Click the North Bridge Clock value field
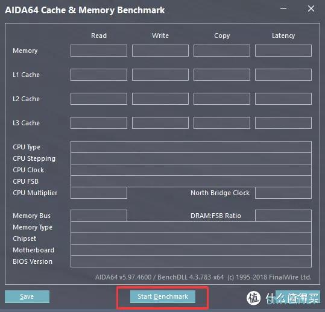Image resolution: width=325 pixels, height=312 pixels. click(x=283, y=193)
